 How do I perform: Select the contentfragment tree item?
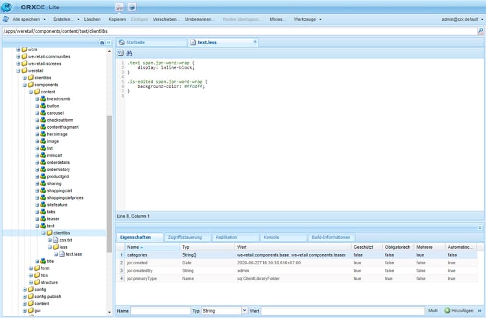click(x=63, y=127)
